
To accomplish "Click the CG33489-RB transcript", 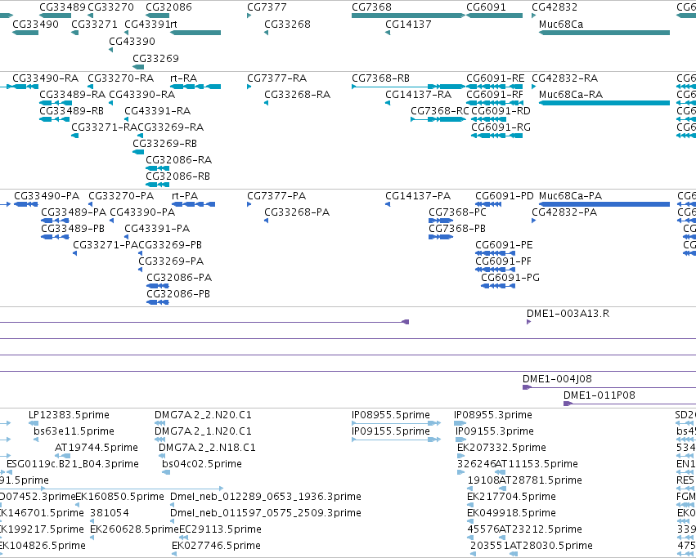I will click(x=55, y=119).
